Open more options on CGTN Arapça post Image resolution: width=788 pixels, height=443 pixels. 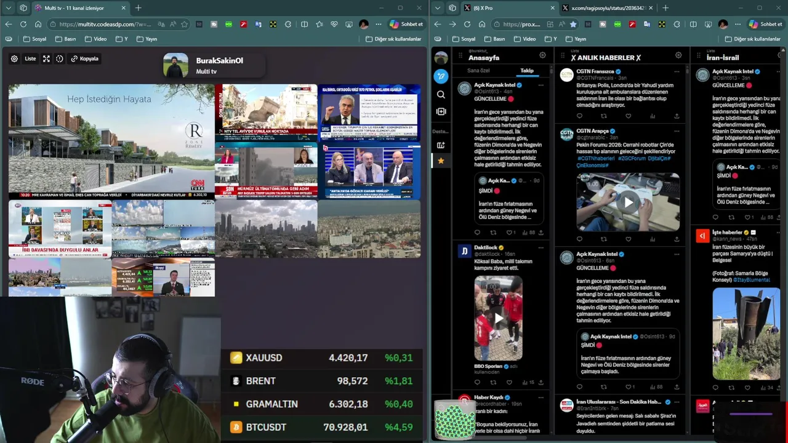[x=677, y=131]
